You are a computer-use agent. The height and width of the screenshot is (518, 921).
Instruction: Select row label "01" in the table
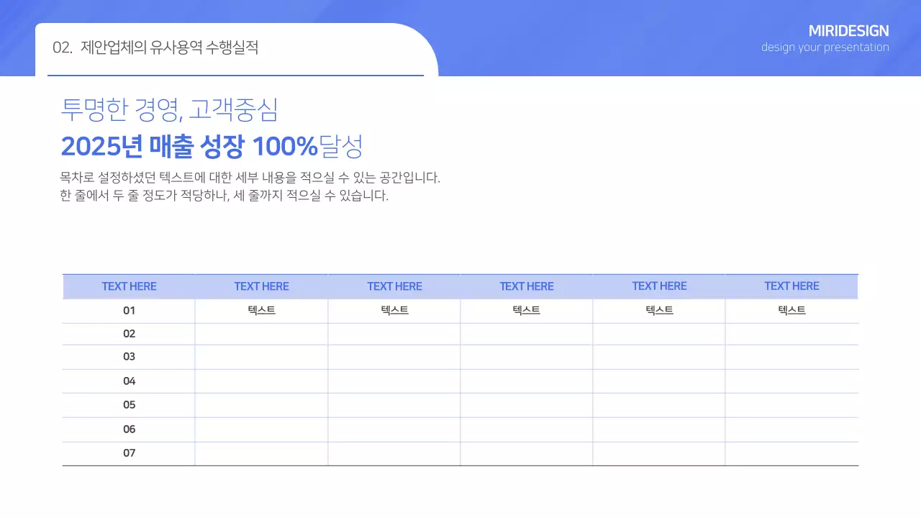click(x=129, y=310)
